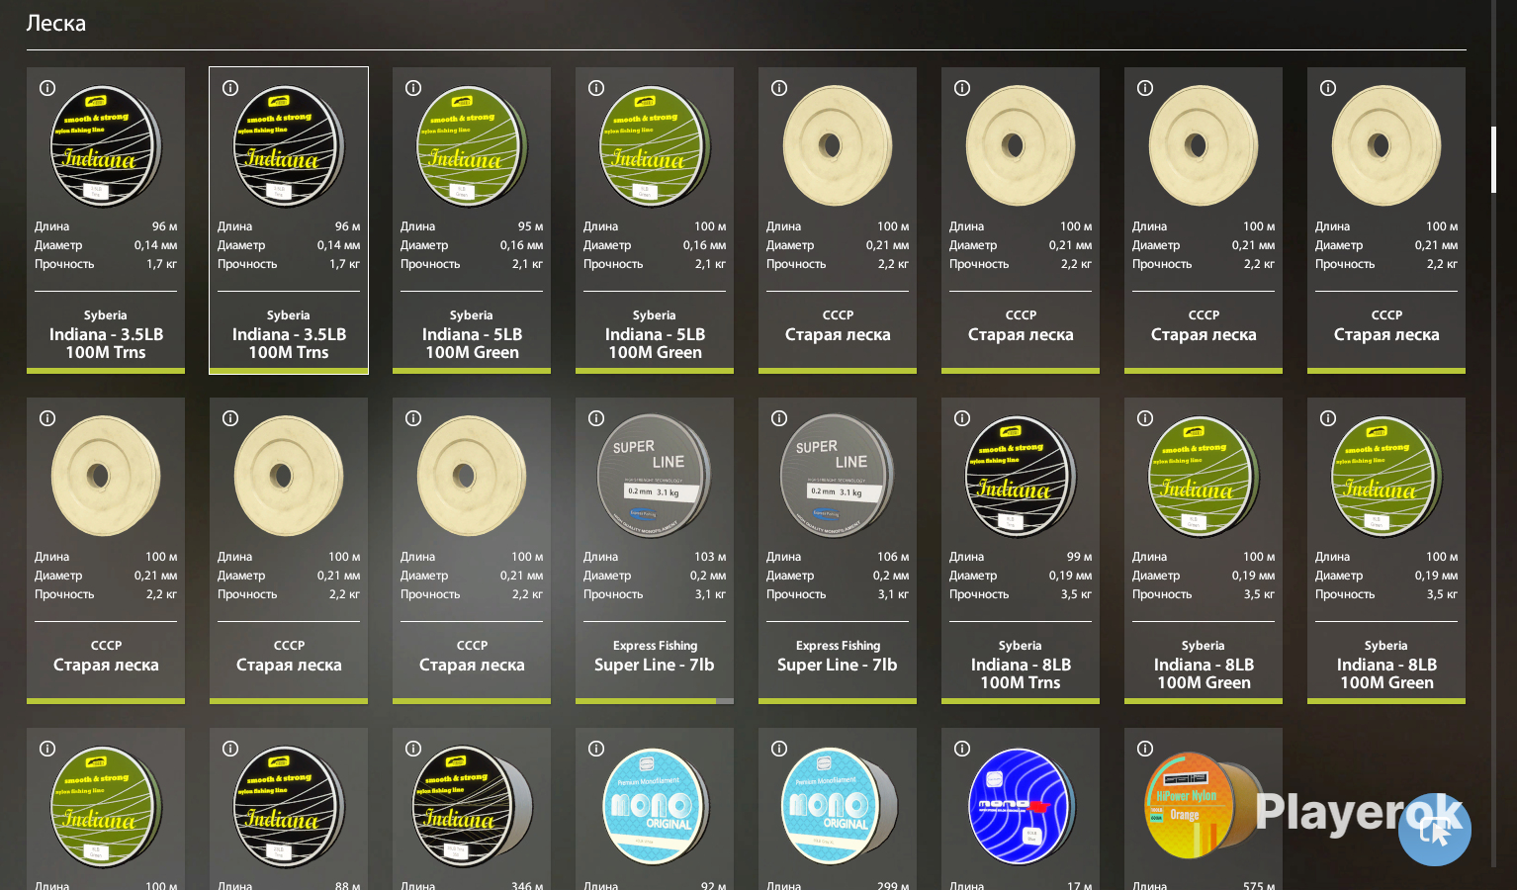Choose the Mono Original 92 м spool image
This screenshot has height=890, width=1517.
(x=655, y=806)
